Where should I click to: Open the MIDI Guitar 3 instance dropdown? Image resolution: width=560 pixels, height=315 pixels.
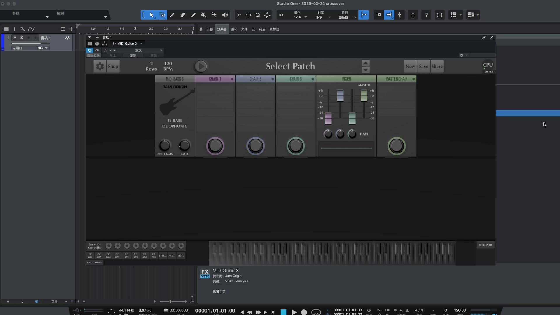click(x=141, y=43)
